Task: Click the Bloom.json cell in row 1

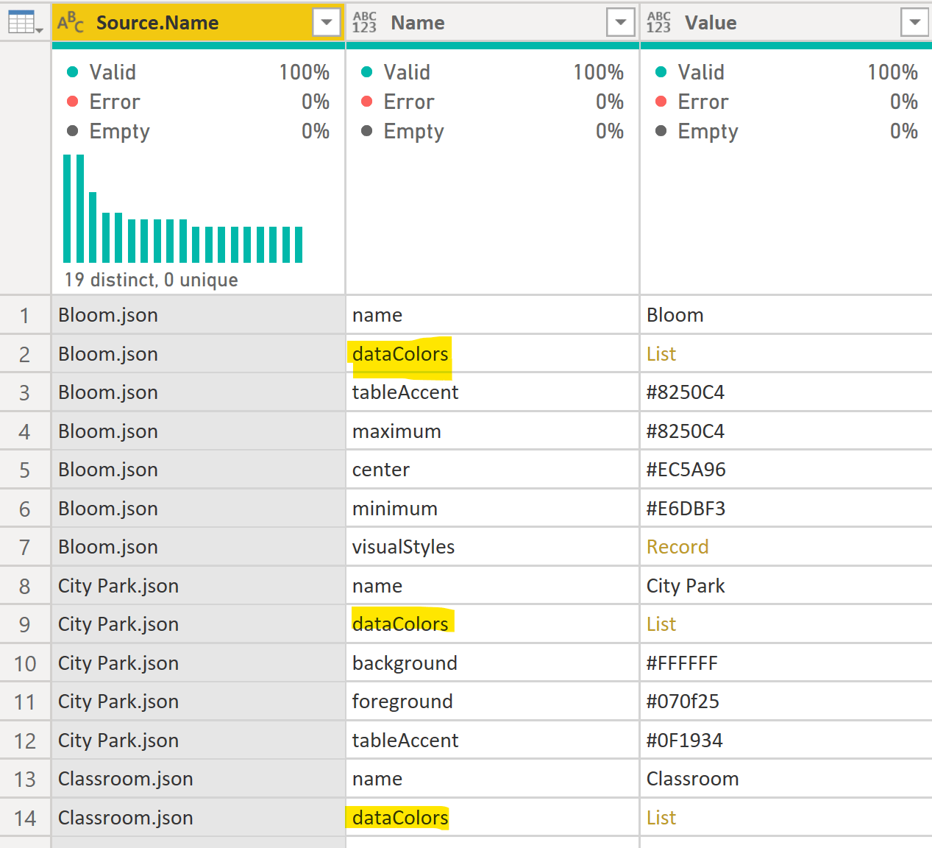Action: (x=199, y=315)
